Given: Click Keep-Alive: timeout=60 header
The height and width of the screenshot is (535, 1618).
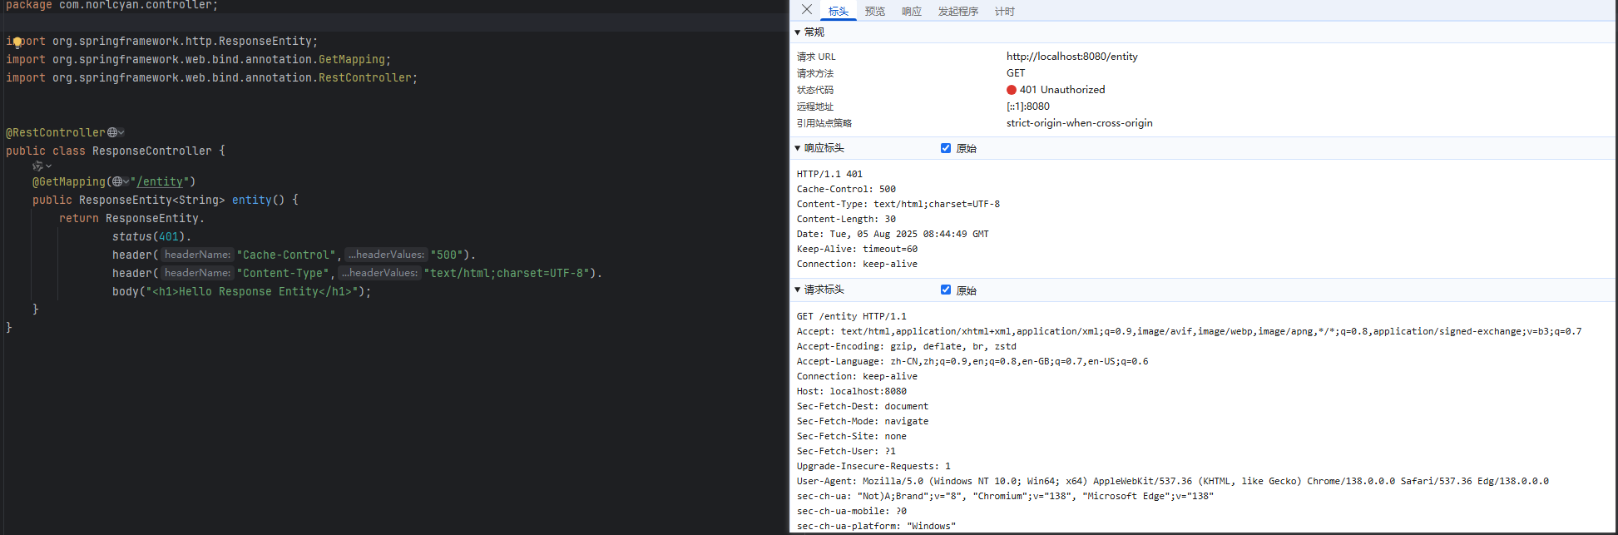Looking at the screenshot, I should (857, 249).
